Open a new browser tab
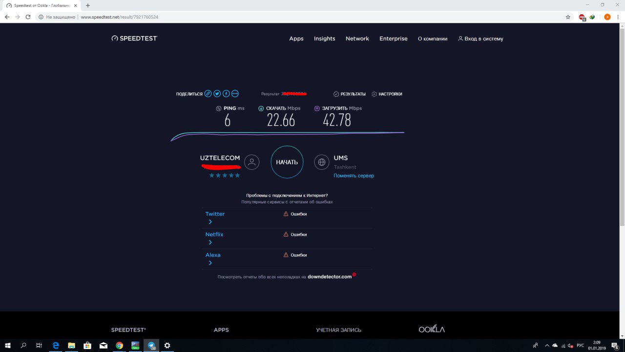625x352 pixels. (x=88, y=5)
